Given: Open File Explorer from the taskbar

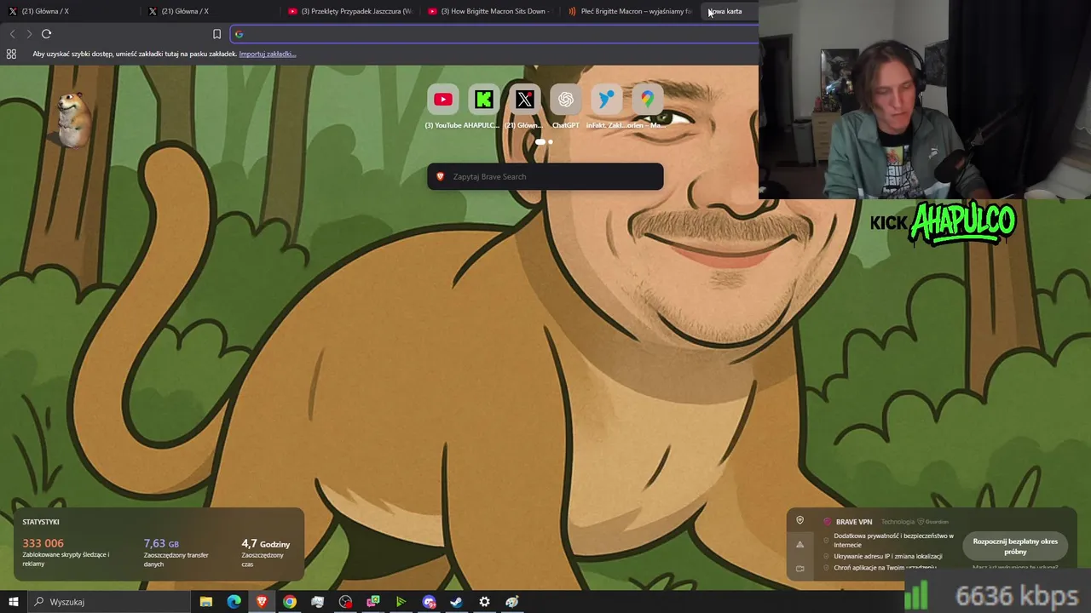Looking at the screenshot, I should tap(206, 602).
